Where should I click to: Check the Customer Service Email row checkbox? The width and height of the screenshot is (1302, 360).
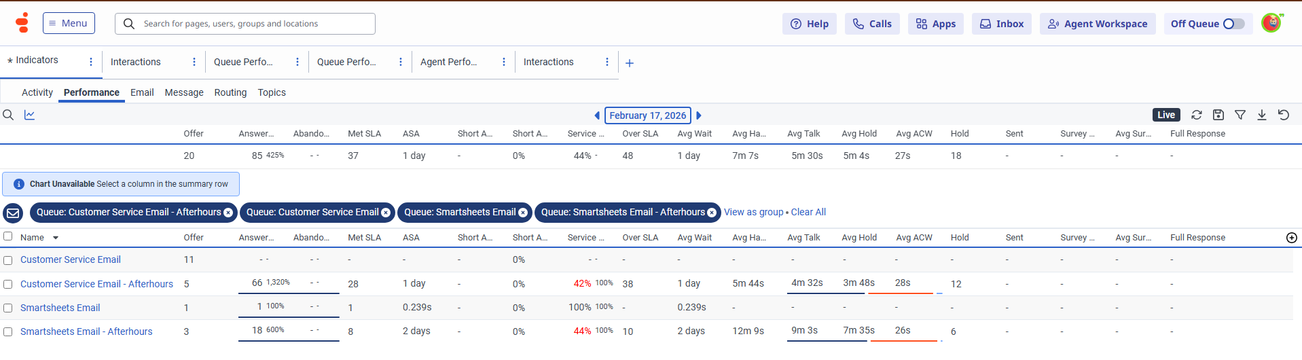[8, 260]
